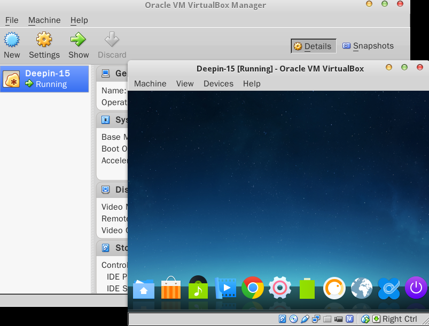Click the virtualization features chip status icon

[x=349, y=319]
